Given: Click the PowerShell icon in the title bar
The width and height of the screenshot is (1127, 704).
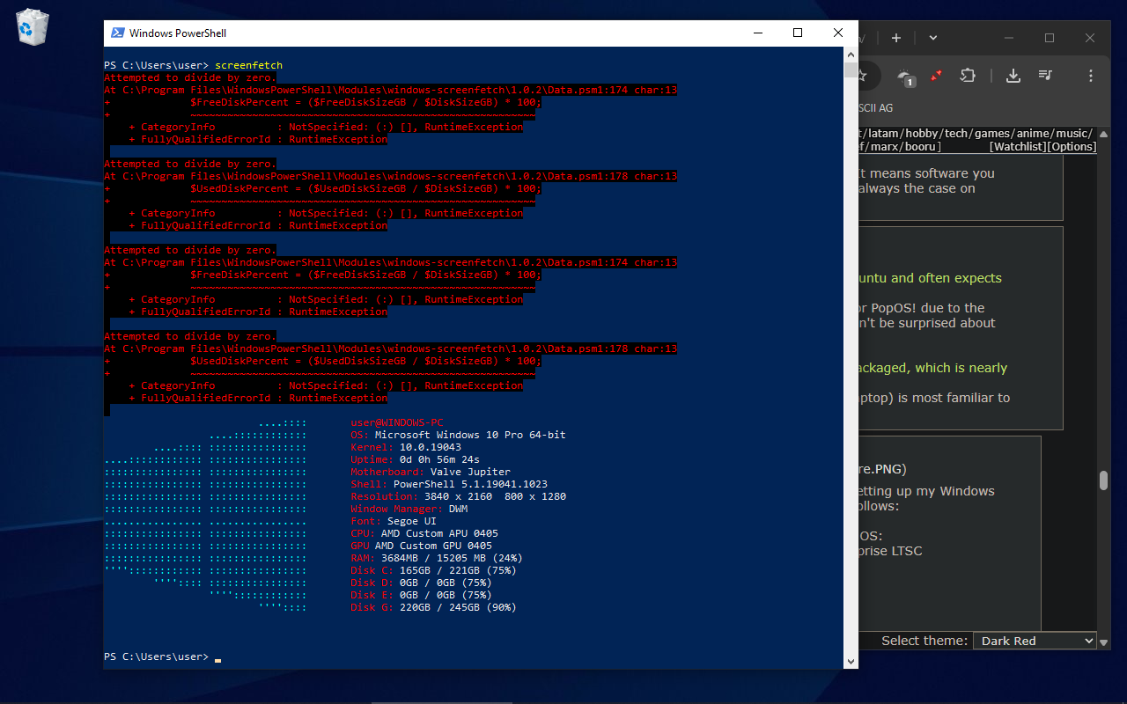Looking at the screenshot, I should click(x=117, y=33).
